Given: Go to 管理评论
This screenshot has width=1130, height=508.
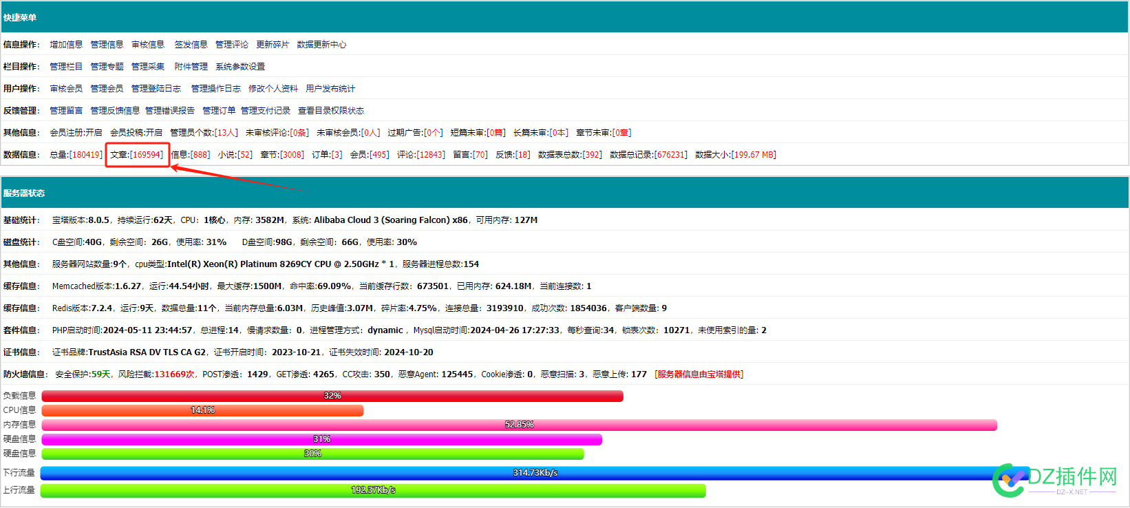Looking at the screenshot, I should [232, 45].
